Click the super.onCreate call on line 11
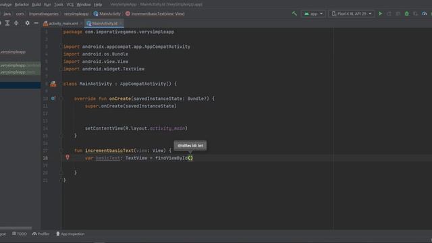 tap(130, 106)
